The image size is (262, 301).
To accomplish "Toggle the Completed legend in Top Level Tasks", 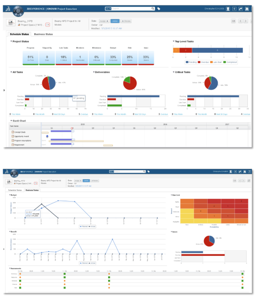I will [230, 62].
